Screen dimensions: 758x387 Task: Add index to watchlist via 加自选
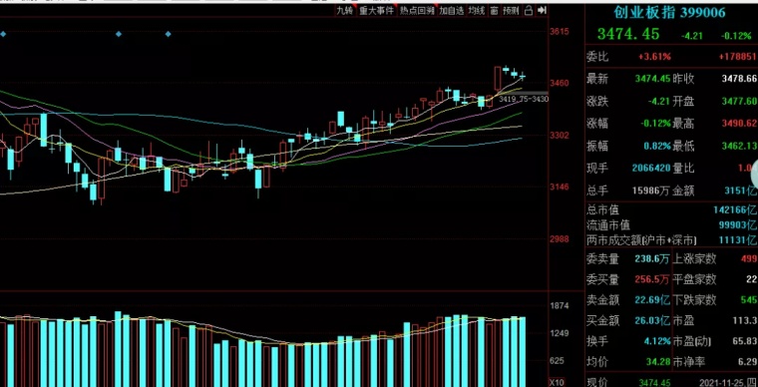[x=452, y=11]
